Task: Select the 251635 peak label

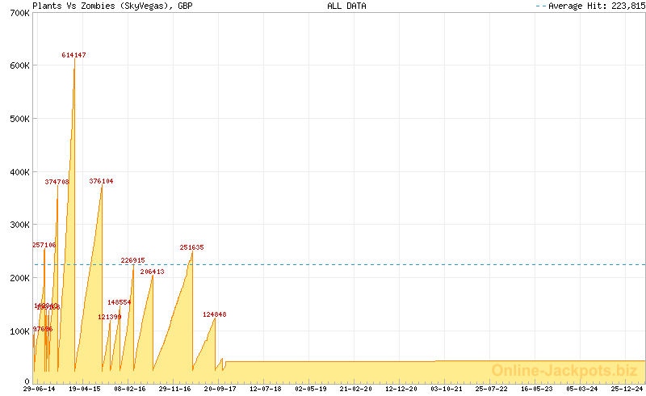Action: tap(191, 247)
